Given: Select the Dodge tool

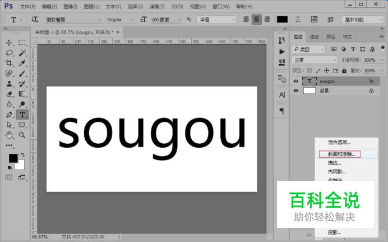Looking at the screenshot, I should tap(22, 104).
